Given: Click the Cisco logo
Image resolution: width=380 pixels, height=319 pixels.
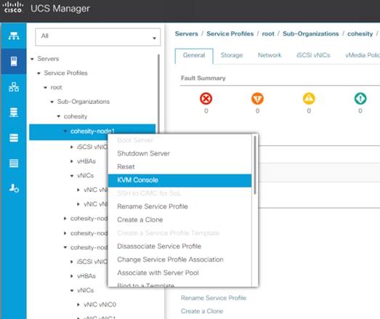Looking at the screenshot, I should click(x=13, y=8).
